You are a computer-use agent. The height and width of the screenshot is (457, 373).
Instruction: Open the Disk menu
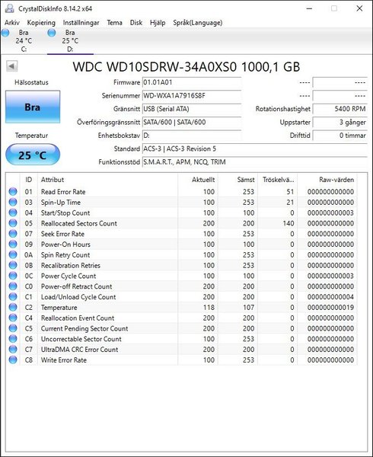tap(136, 23)
